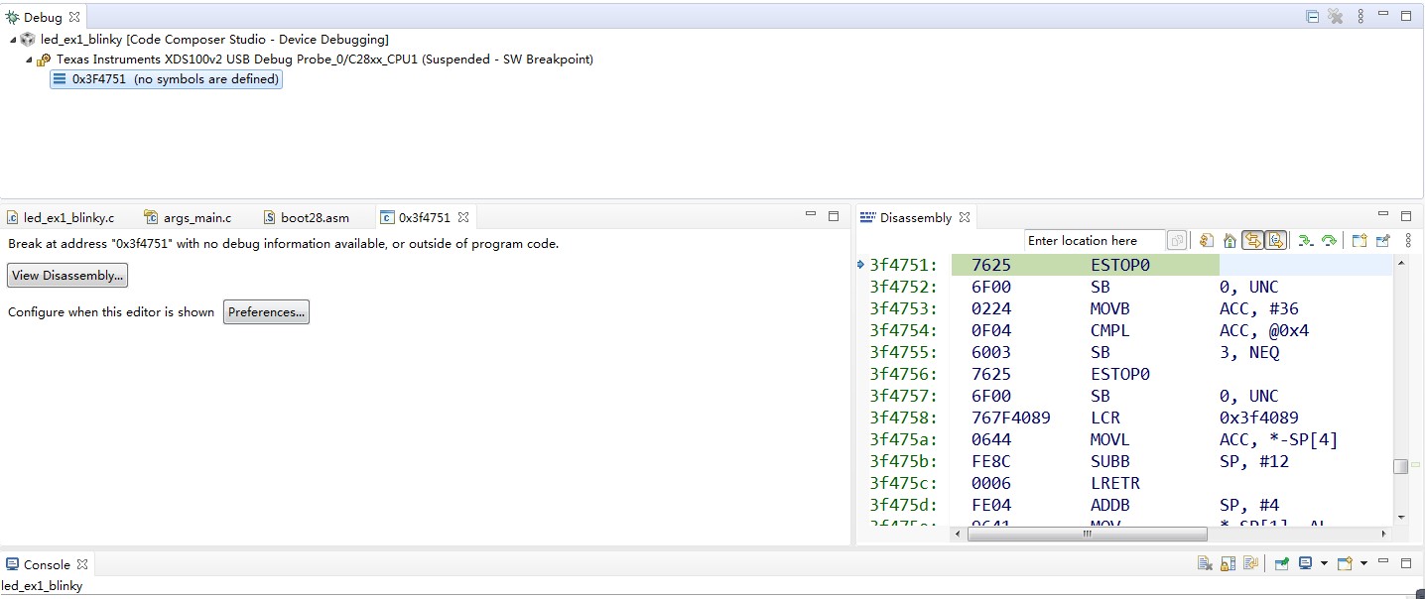The width and height of the screenshot is (1425, 599).
Task: Toggle Scroll Lock in Console
Action: click(1228, 563)
